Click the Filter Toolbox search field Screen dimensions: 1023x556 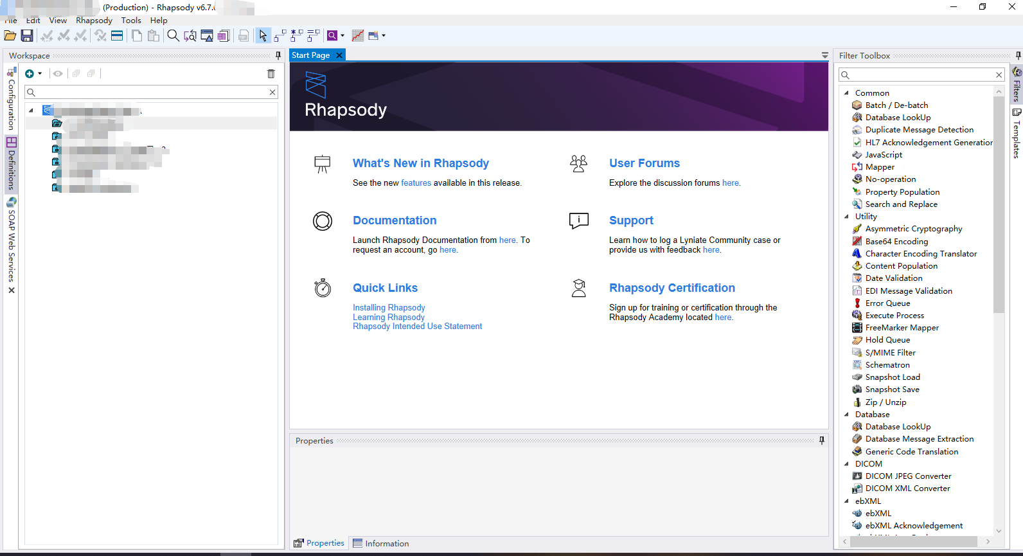point(922,75)
